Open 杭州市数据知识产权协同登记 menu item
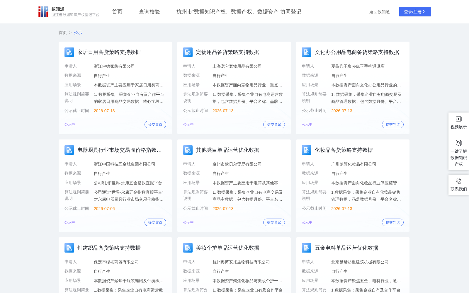This screenshot has height=293, width=469. pos(239,12)
